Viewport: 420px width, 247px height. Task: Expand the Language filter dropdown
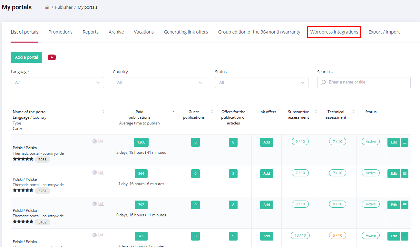(x=57, y=83)
